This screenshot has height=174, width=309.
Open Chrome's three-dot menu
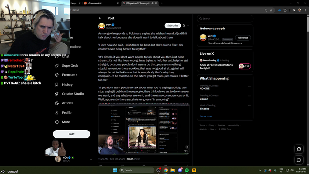(305, 10)
